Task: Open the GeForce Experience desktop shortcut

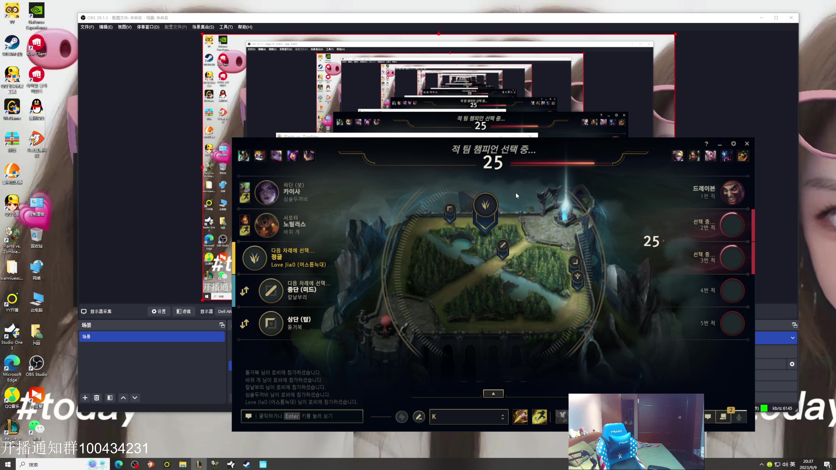Action: point(37,16)
